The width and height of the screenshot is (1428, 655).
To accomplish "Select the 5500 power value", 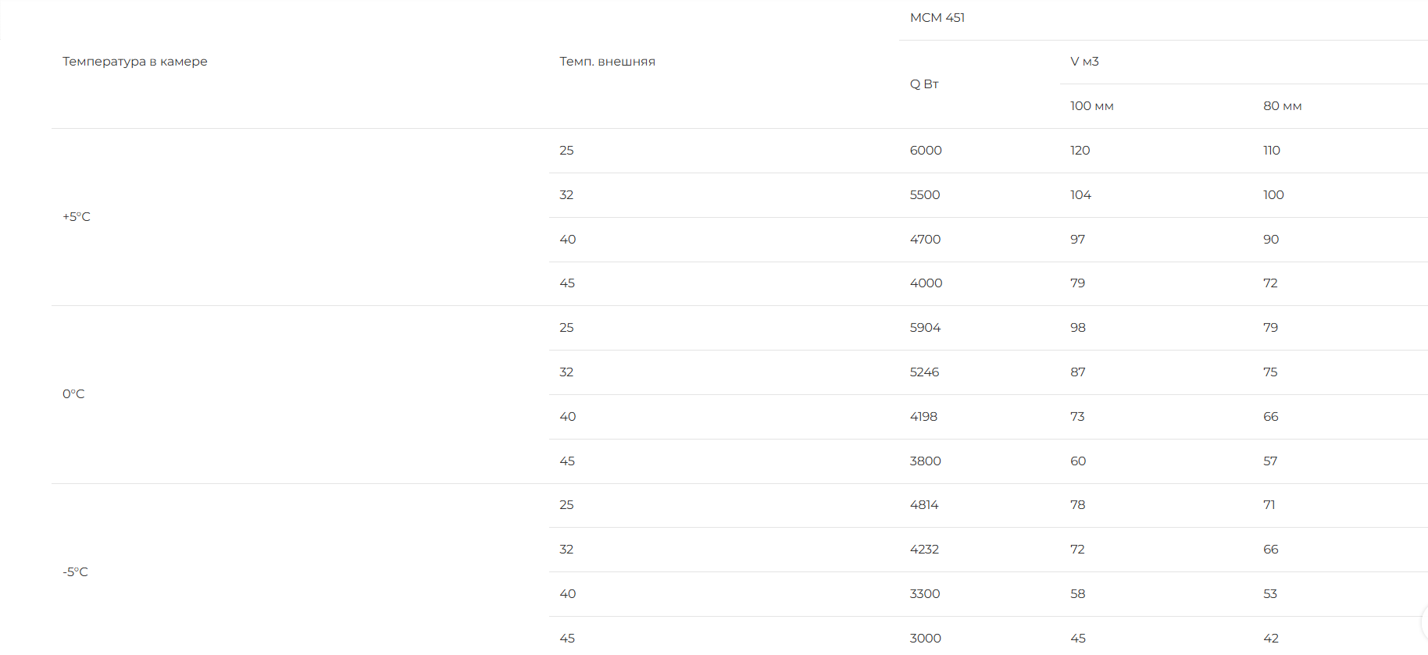I will point(925,195).
